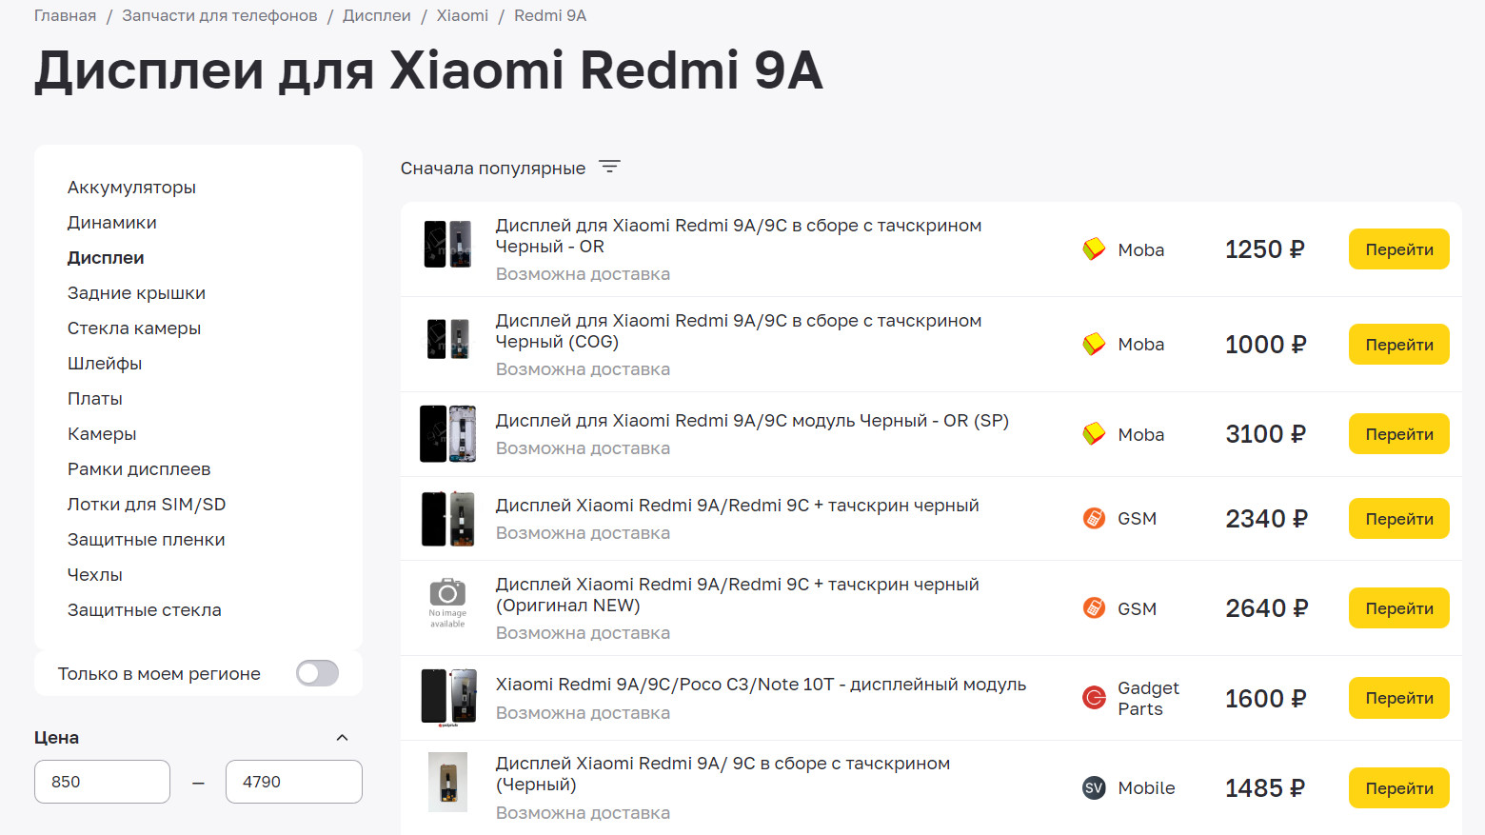Go to Запчасти для телефонов breadcrumb
1485x835 pixels.
pos(220,16)
